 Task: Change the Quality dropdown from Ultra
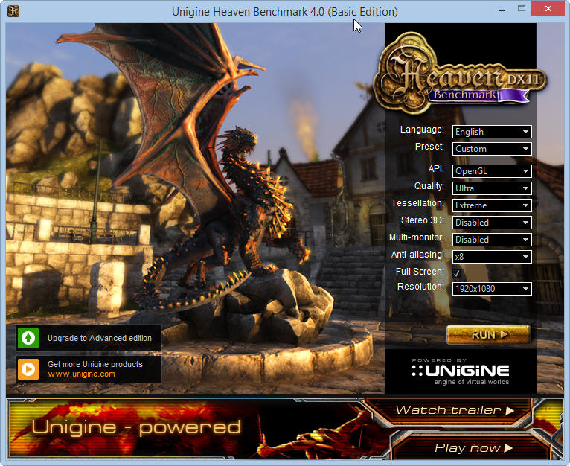click(x=492, y=188)
